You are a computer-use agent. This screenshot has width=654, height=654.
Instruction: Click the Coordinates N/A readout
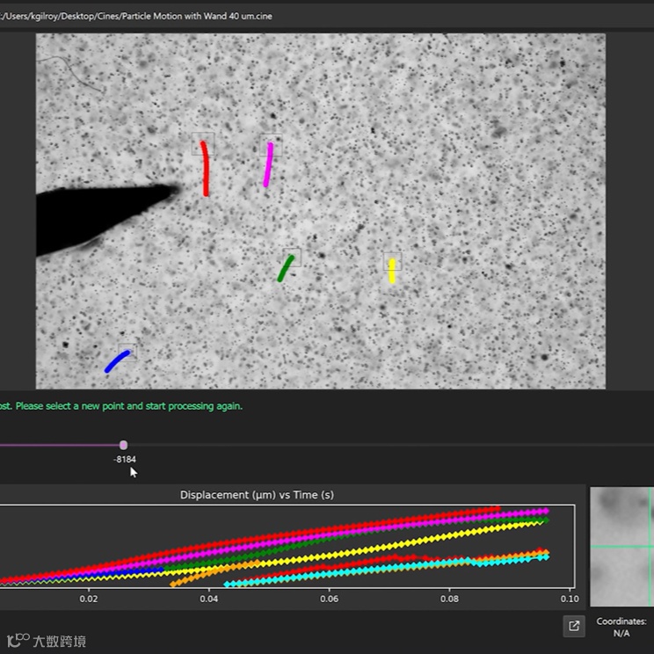click(621, 627)
